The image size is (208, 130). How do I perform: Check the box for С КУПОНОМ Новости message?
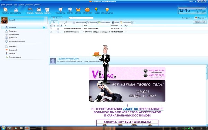coord(51,32)
